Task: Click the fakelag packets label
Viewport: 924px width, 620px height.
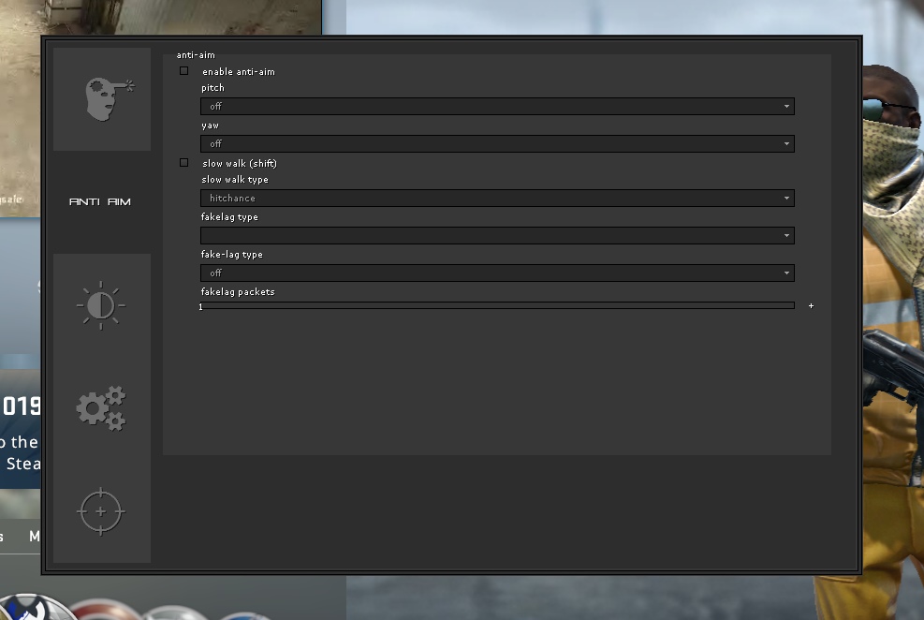Action: tap(238, 291)
